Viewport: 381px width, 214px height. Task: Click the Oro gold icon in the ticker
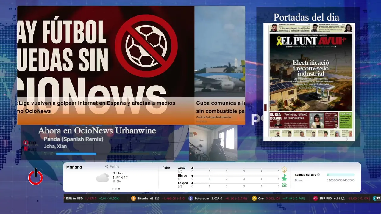click(254, 199)
